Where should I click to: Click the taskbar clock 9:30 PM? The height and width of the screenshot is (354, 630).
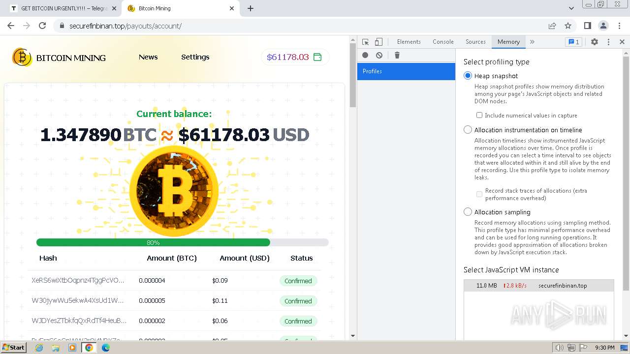[605, 348]
